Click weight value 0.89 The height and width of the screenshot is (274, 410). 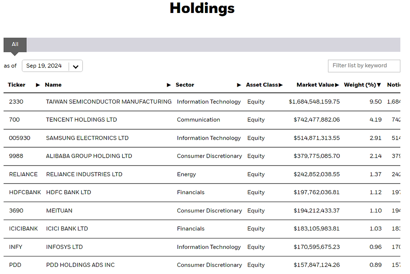click(x=376, y=265)
